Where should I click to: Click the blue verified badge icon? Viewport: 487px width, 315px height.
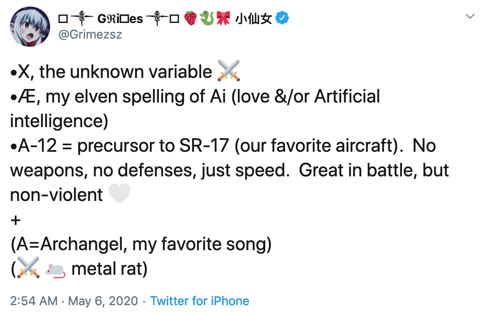(x=282, y=18)
